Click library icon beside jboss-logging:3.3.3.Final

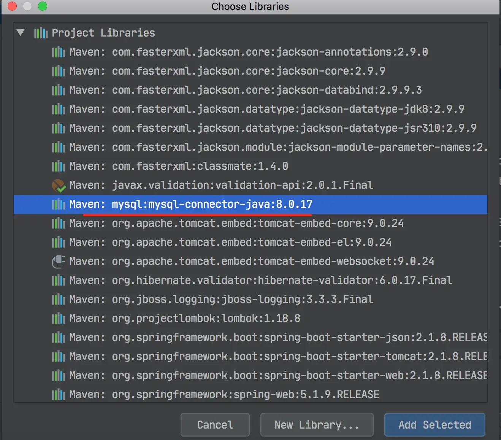pos(59,299)
